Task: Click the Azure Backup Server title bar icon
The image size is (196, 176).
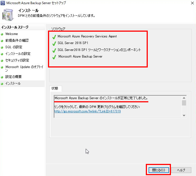Action: (x=3, y=3)
